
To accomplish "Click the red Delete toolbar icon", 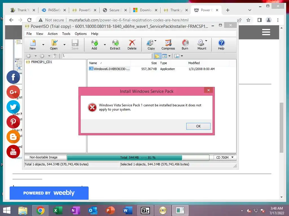I will (x=132, y=45).
